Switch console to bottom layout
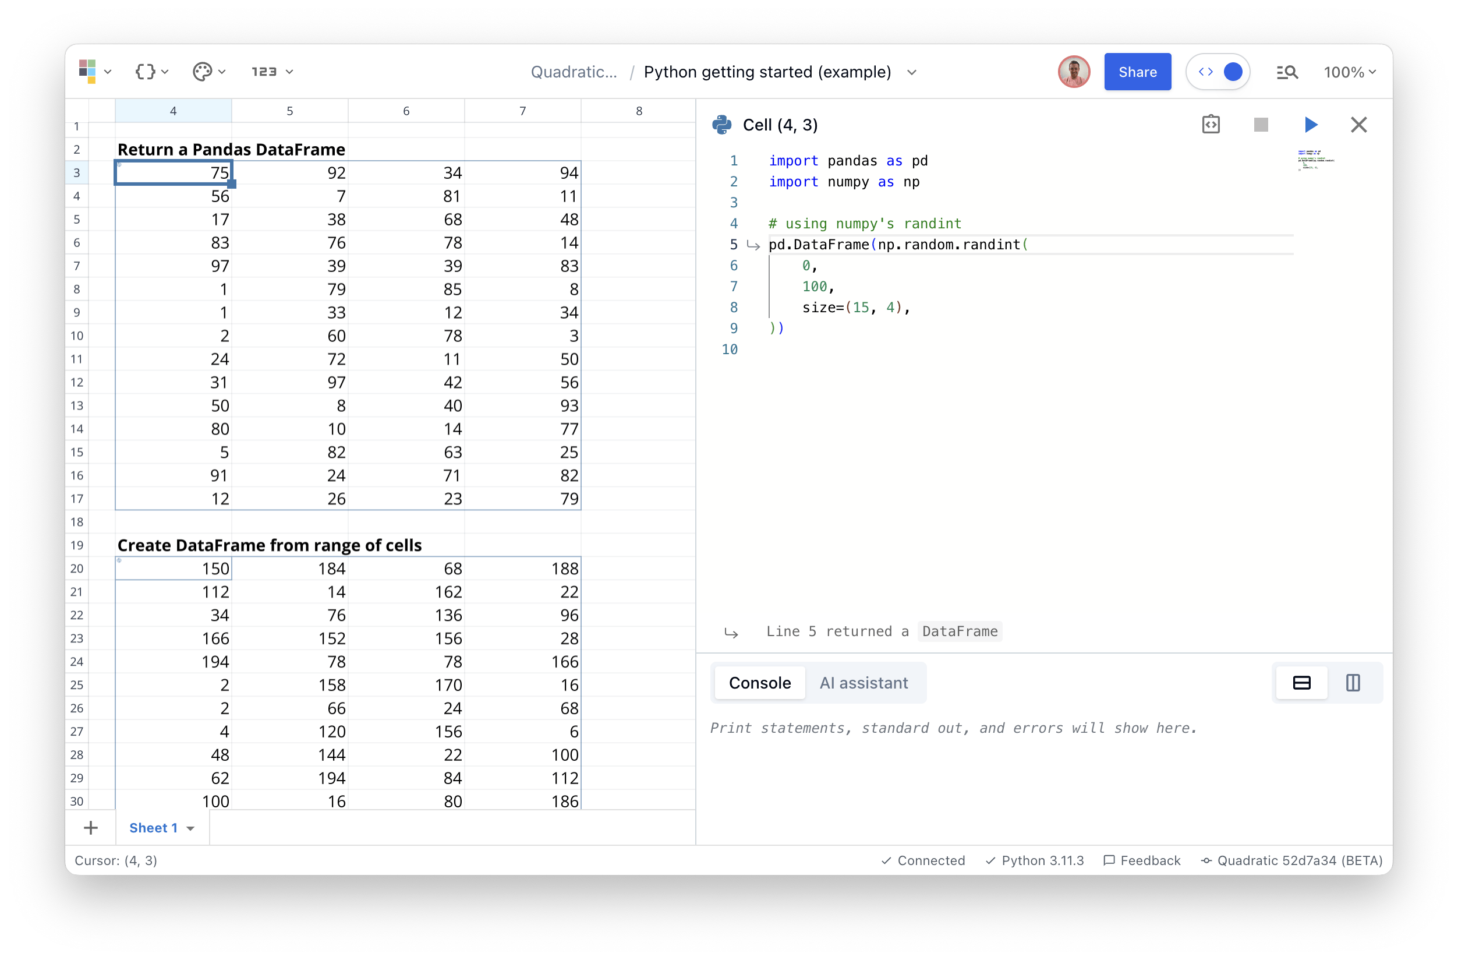This screenshot has width=1458, height=960. click(x=1301, y=682)
